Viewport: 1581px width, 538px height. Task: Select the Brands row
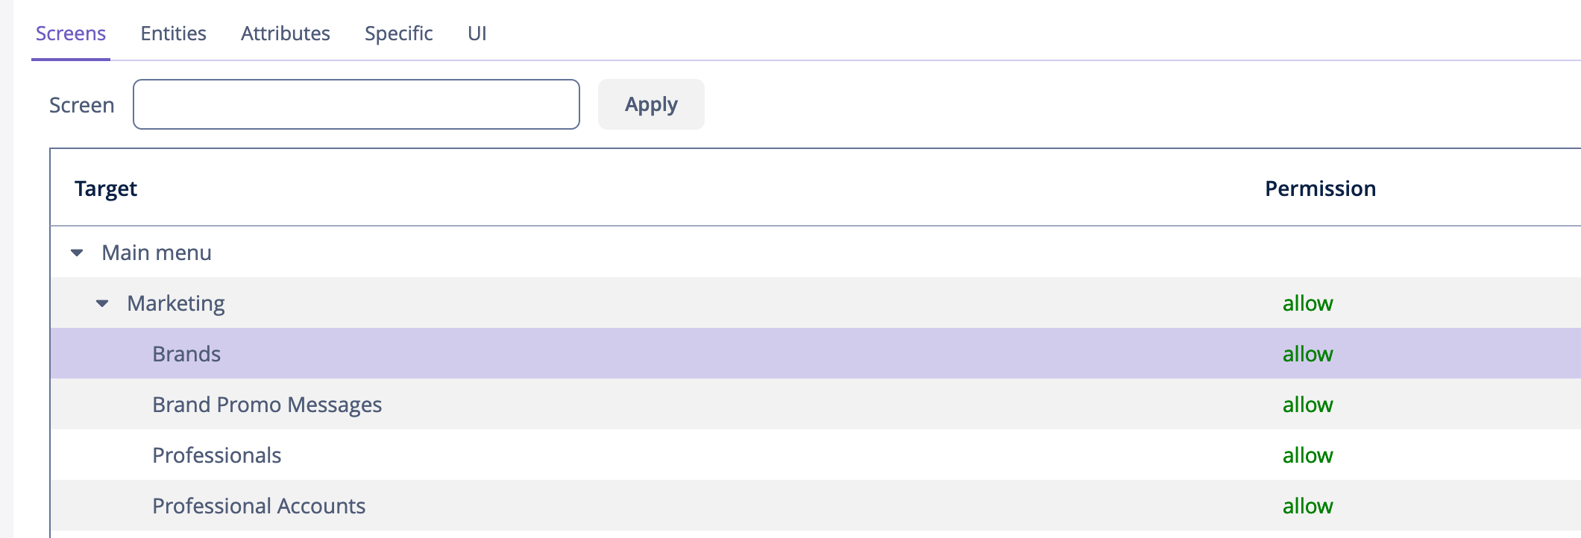[x=816, y=353]
